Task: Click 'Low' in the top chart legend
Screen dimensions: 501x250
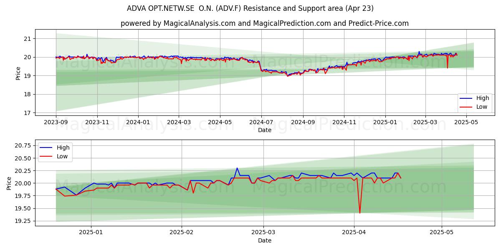Action: pos(482,107)
